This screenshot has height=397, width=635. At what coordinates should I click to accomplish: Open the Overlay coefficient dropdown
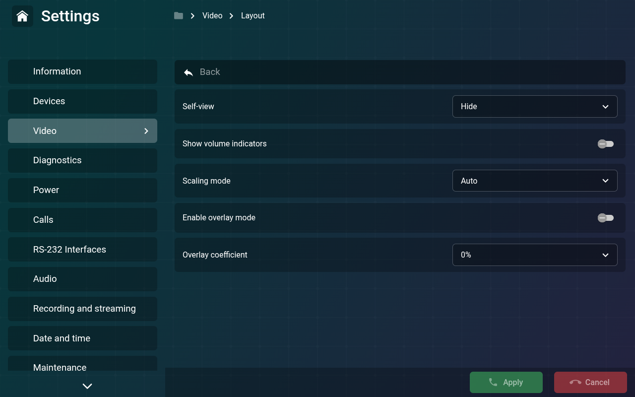click(x=535, y=255)
